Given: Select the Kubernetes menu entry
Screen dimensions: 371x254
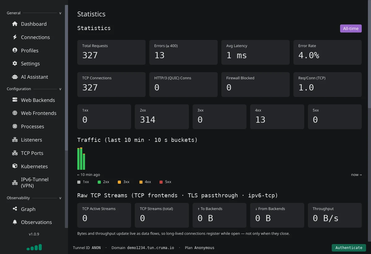Looking at the screenshot, I should click(x=34, y=166).
